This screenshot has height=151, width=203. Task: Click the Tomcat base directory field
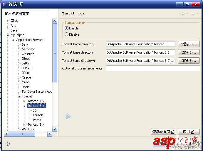(x=141, y=52)
